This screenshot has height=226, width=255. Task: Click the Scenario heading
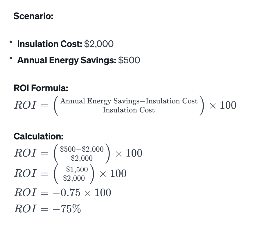[x=33, y=16]
